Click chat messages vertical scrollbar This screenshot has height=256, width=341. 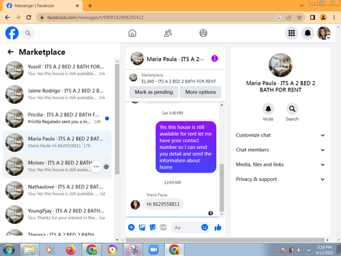point(222,188)
